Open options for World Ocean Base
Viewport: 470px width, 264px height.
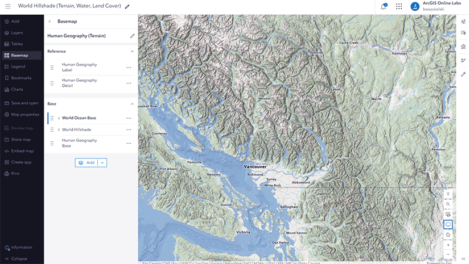(129, 118)
